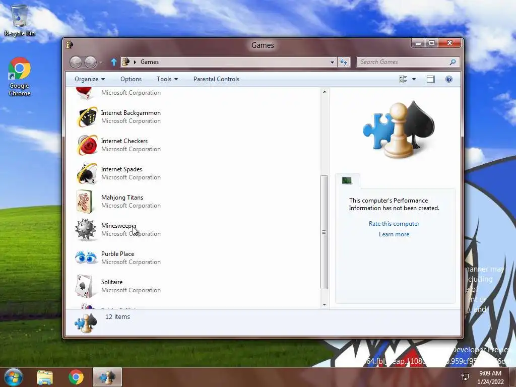Click the breadcrumb arrow before Games
The image size is (516, 387).
pyautogui.click(x=135, y=62)
